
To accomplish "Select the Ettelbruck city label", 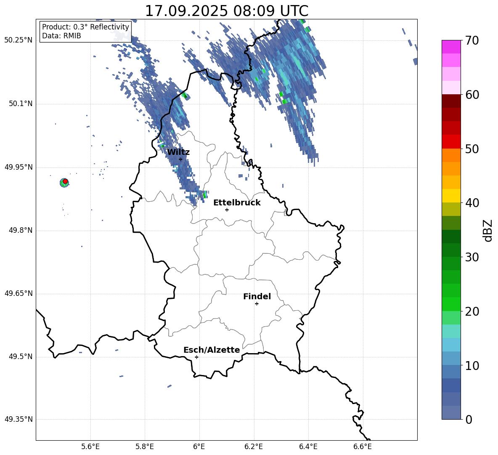I will 237,203.
